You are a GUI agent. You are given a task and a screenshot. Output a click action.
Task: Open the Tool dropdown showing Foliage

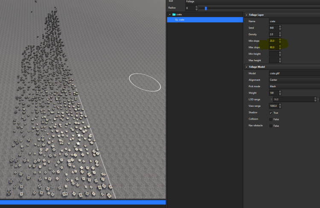(252, 2)
